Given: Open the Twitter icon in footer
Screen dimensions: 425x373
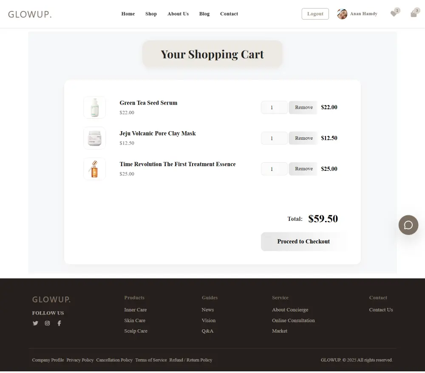Looking at the screenshot, I should click(x=35, y=323).
